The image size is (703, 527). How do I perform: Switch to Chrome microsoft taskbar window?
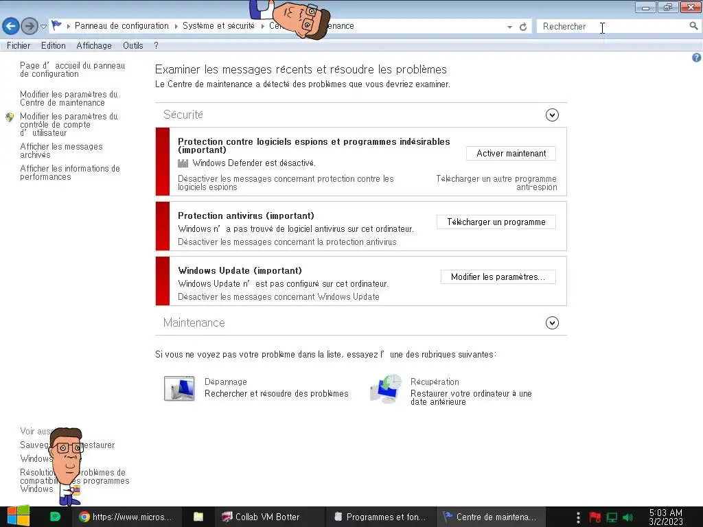(x=126, y=517)
